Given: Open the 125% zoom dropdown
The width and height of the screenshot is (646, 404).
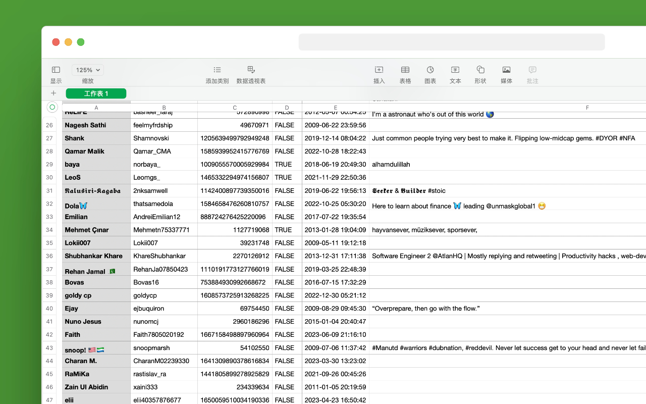Looking at the screenshot, I should point(87,70).
